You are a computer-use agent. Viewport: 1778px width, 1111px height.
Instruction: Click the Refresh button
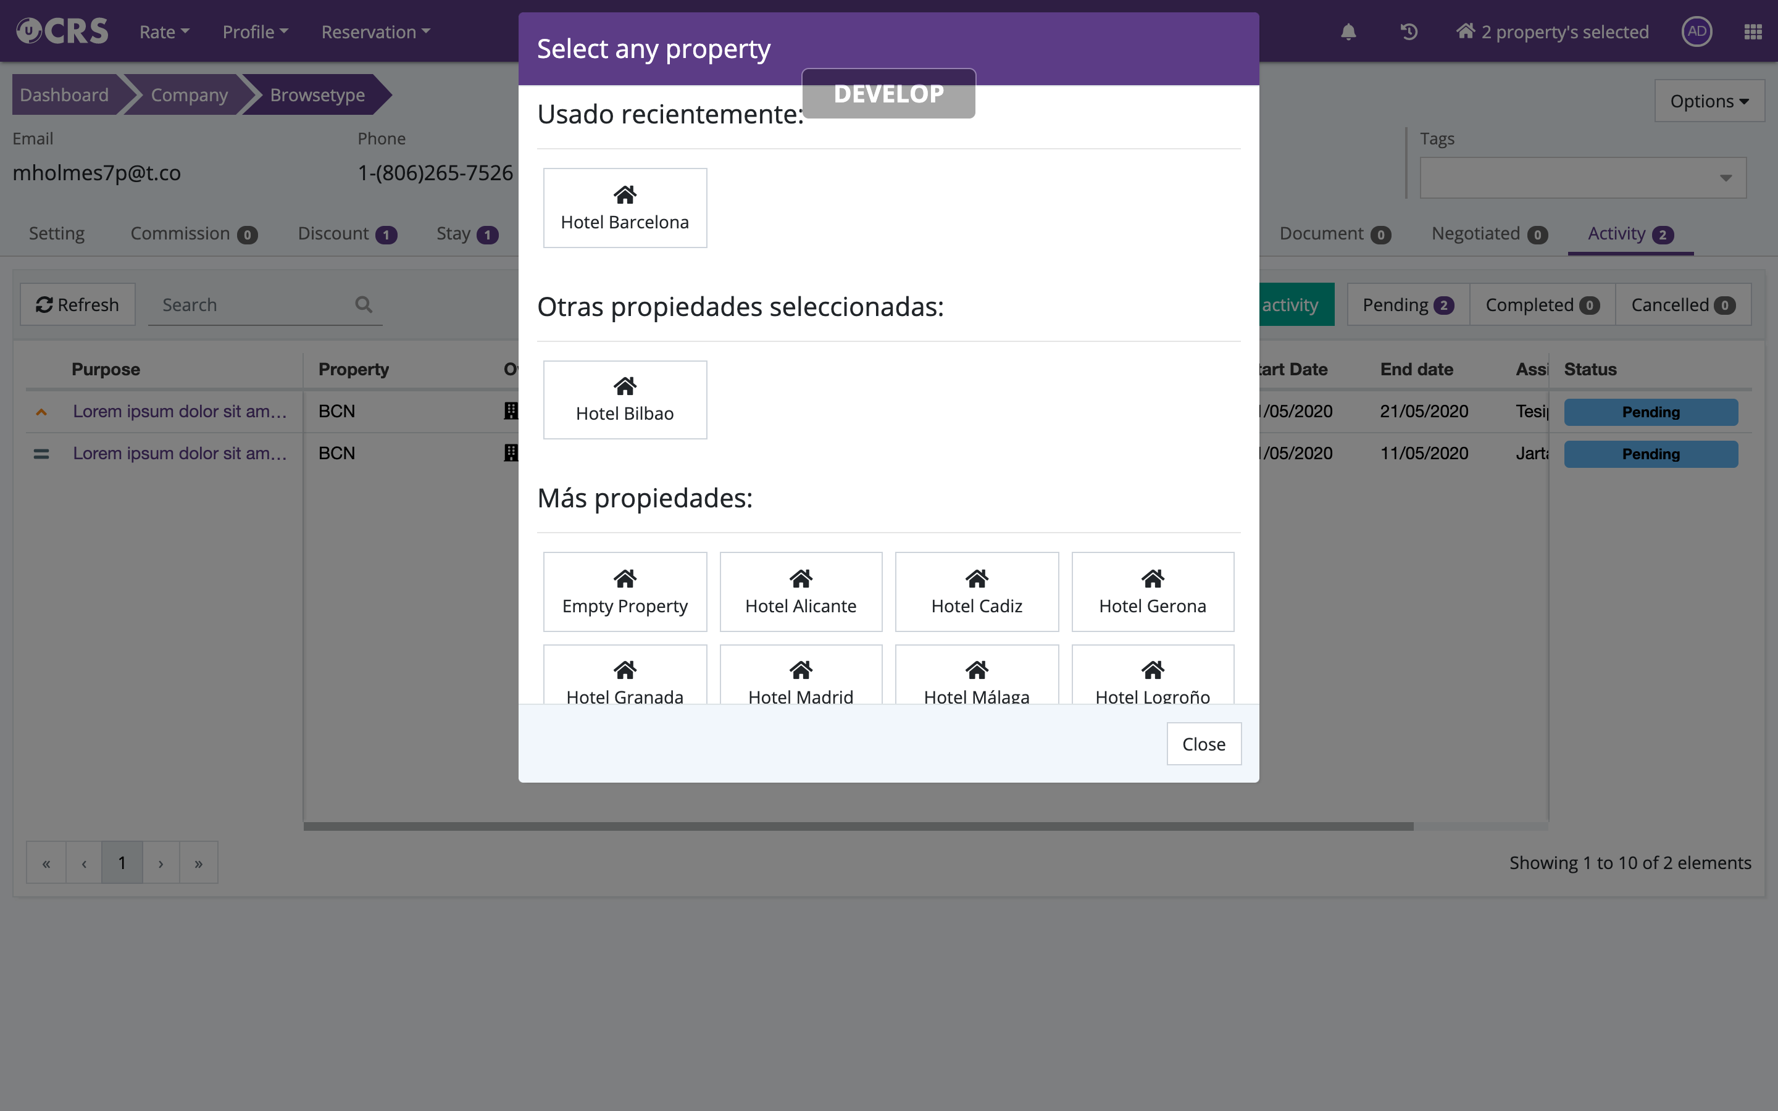coord(77,304)
